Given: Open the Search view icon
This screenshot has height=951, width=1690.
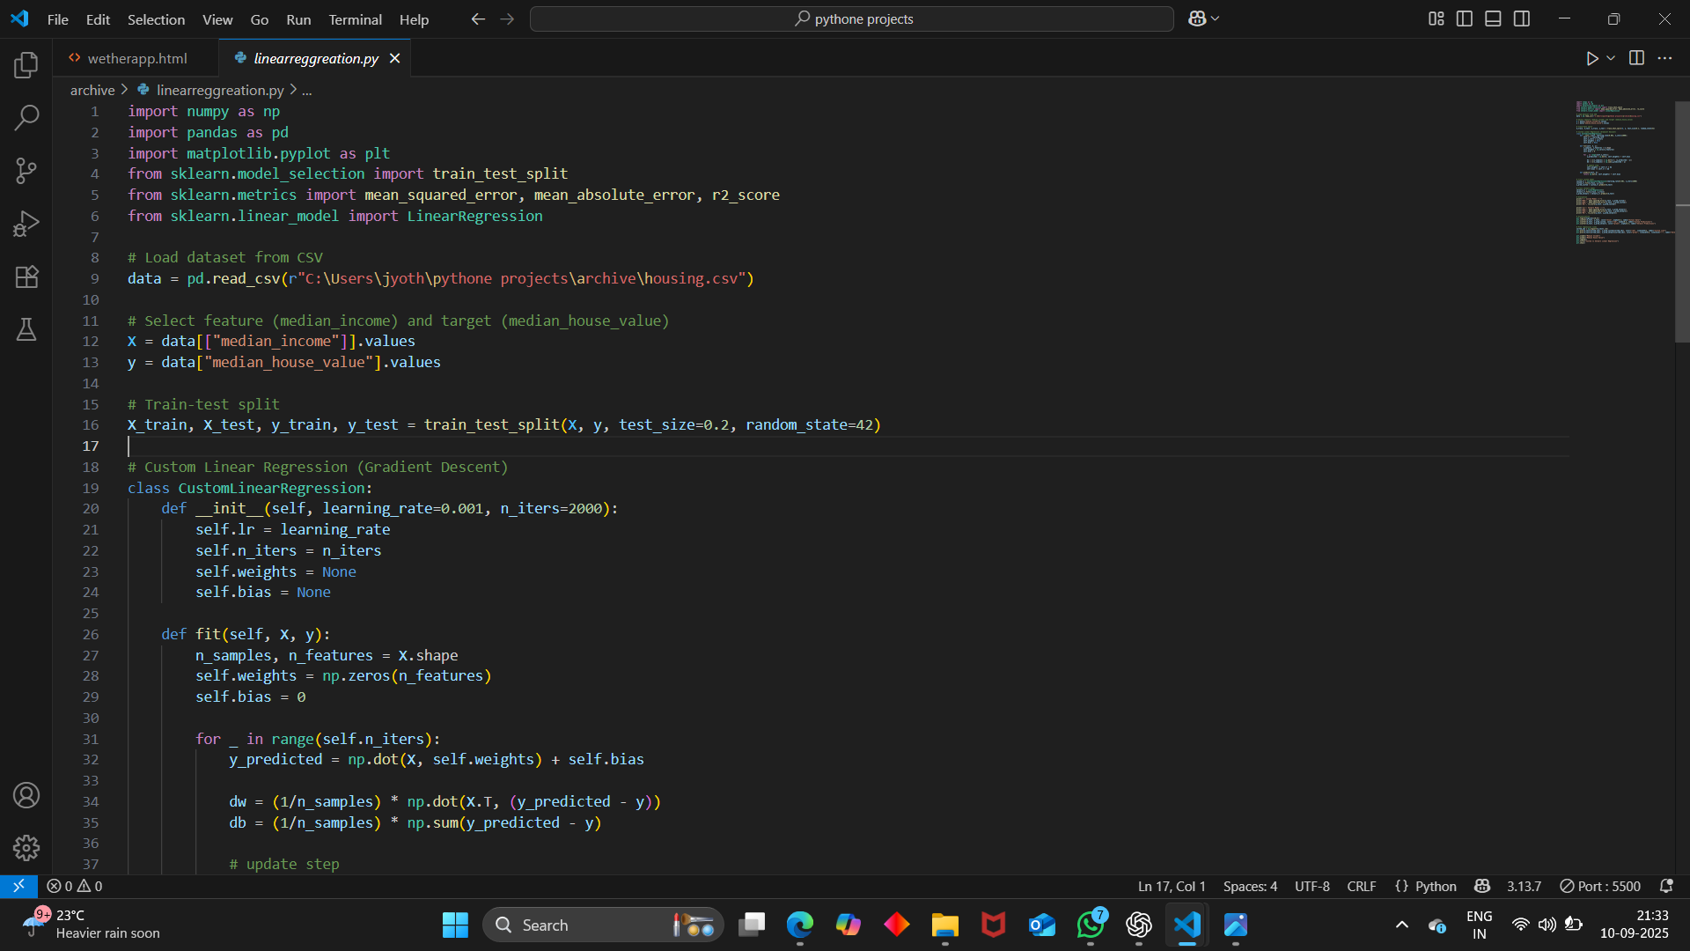Looking at the screenshot, I should [26, 117].
